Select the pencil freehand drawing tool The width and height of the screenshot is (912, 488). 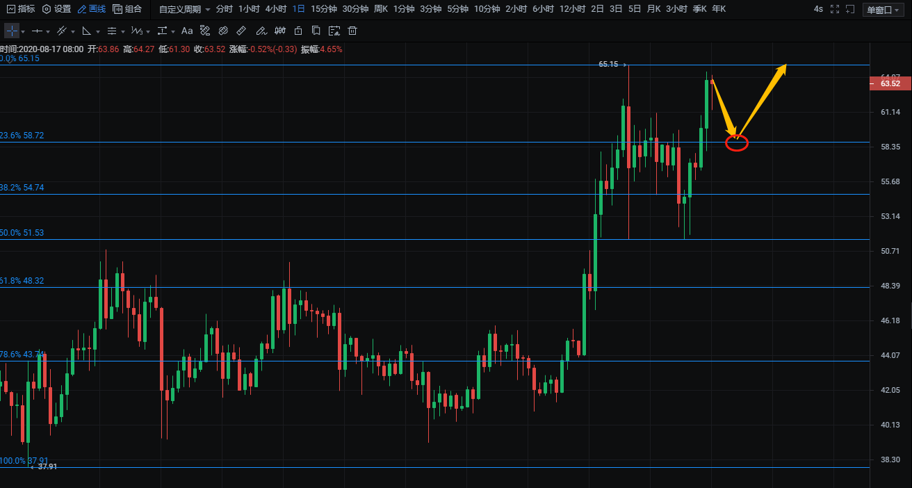(261, 31)
